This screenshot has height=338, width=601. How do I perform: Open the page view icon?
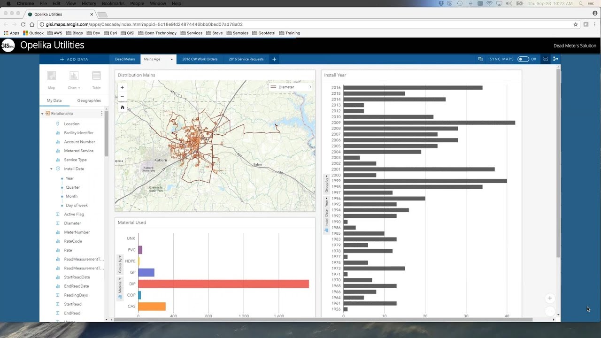(x=546, y=59)
